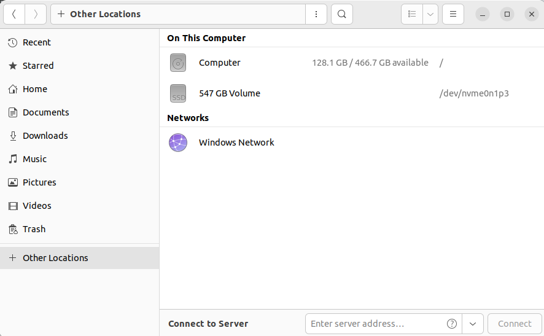Open the Windows Network location

(x=236, y=143)
